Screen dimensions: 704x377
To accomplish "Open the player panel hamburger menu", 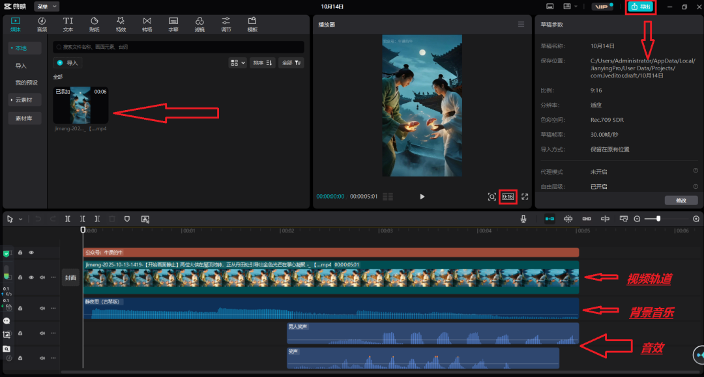I will [521, 24].
